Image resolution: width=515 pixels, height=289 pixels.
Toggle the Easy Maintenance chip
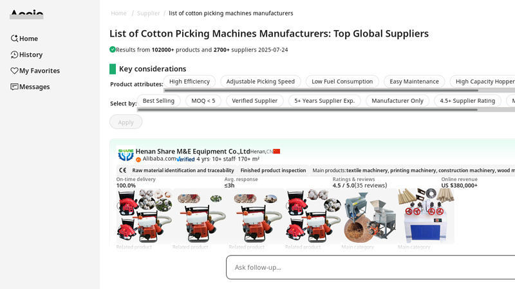pos(414,82)
